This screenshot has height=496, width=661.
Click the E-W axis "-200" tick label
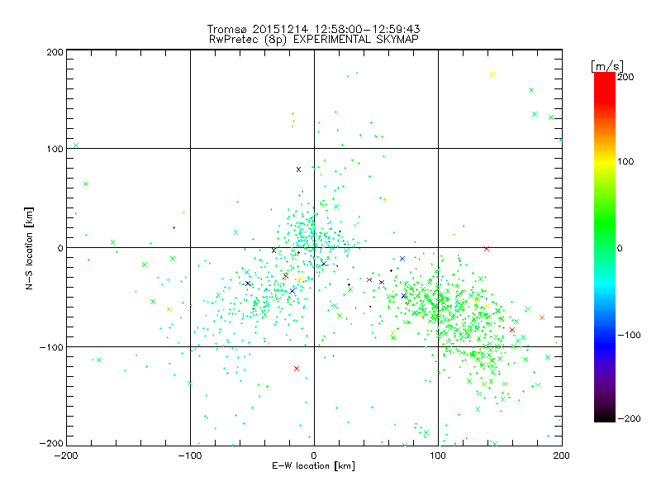66,455
